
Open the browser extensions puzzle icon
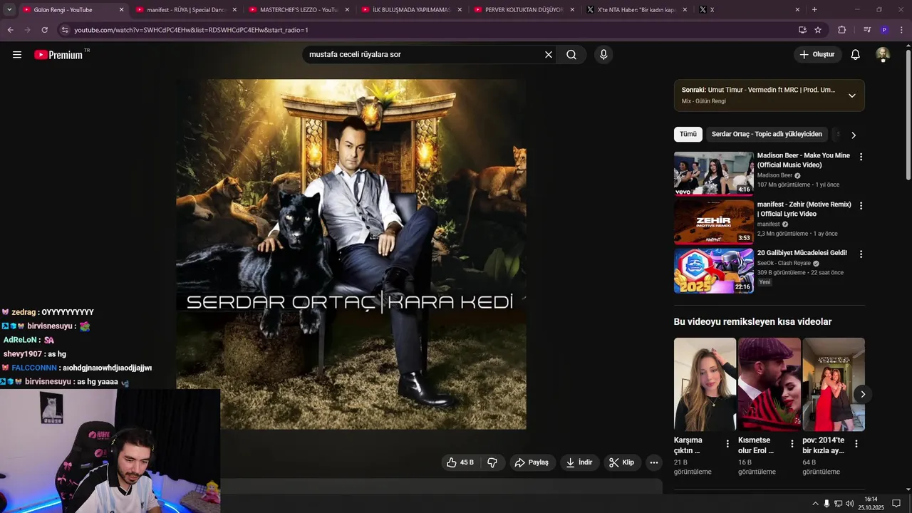842,30
